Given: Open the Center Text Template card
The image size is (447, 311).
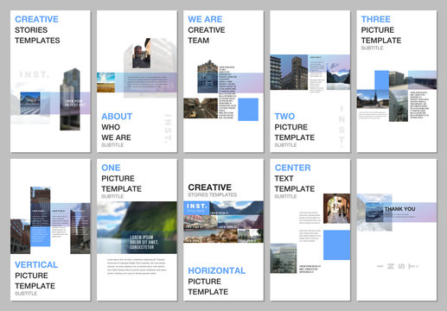Looking at the screenshot, I should click(310, 230).
